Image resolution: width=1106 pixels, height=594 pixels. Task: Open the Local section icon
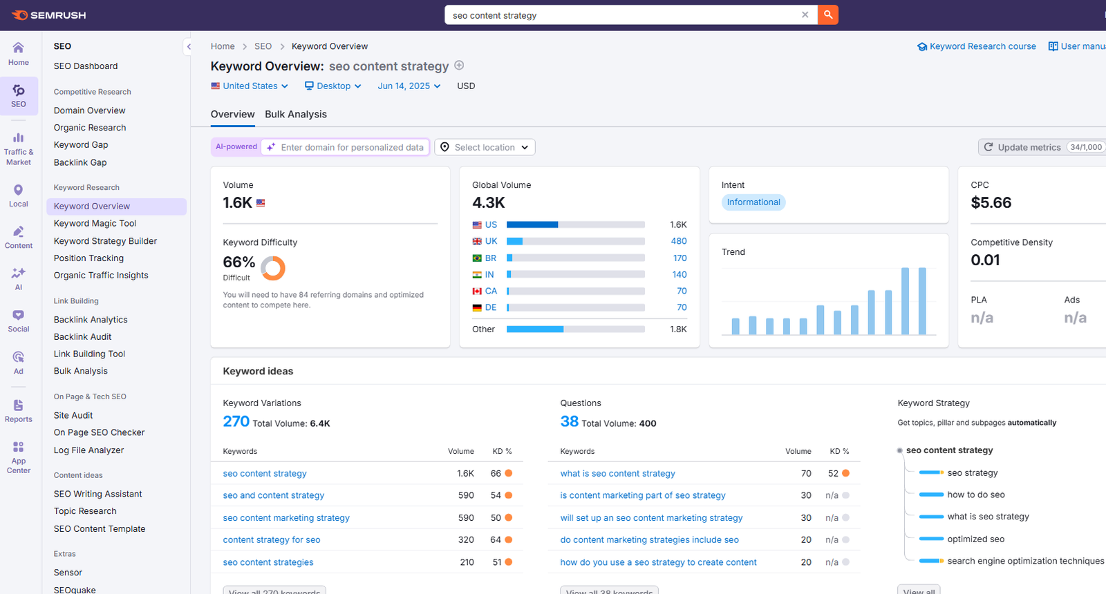click(x=19, y=195)
